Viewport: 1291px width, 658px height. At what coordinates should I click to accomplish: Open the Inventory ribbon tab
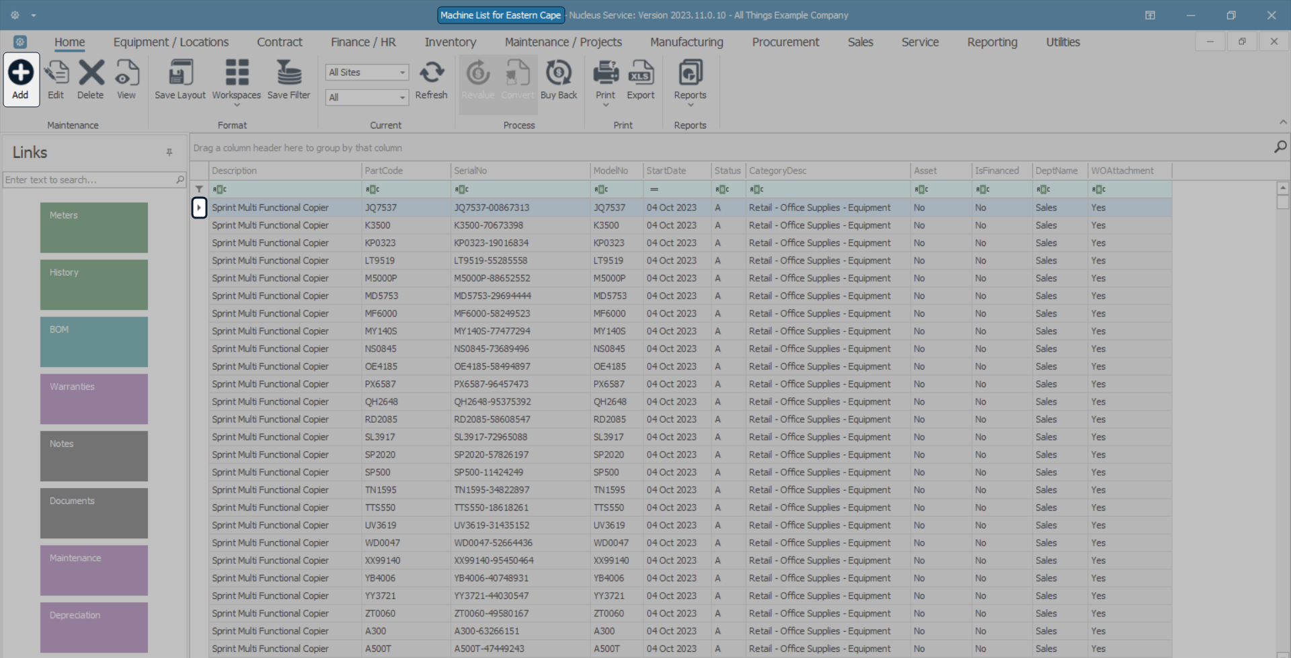point(451,42)
